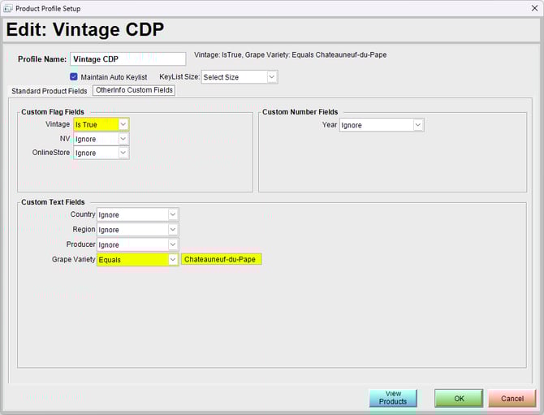Confirm with the OK button
The width and height of the screenshot is (544, 415).
point(459,398)
